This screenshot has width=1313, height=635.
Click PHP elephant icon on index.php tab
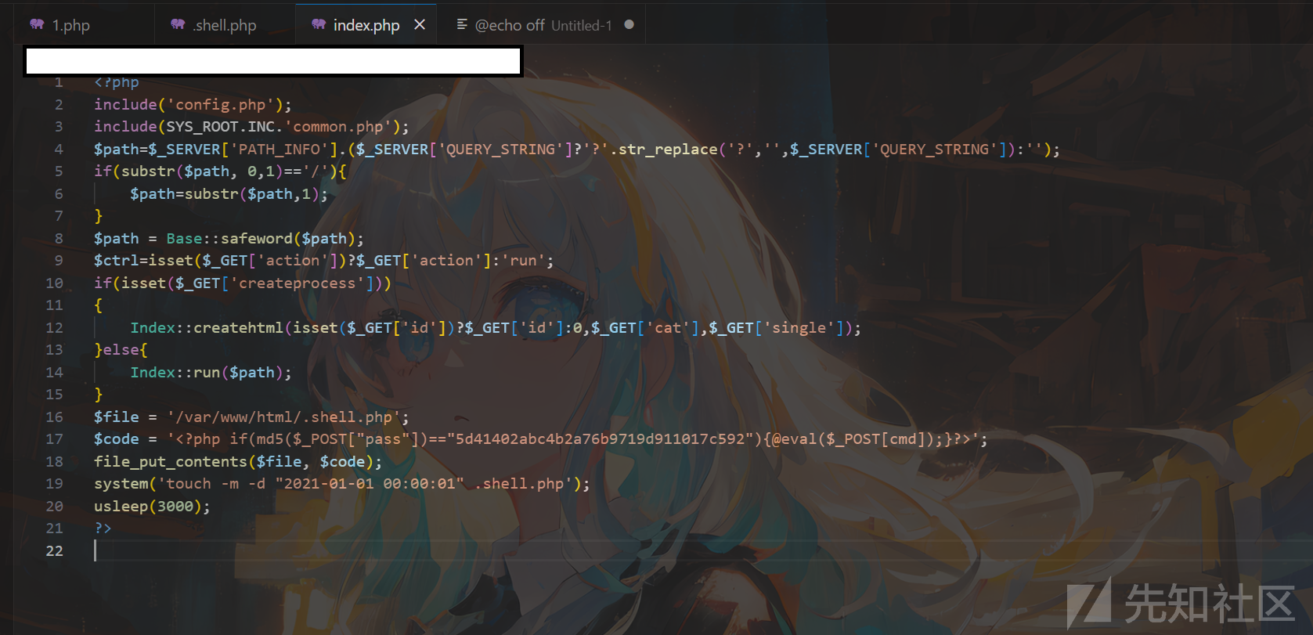pyautogui.click(x=319, y=25)
